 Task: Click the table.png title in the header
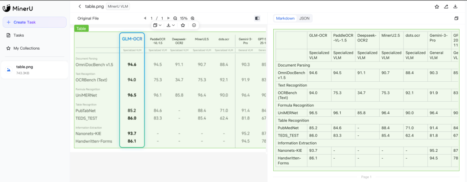94,6
